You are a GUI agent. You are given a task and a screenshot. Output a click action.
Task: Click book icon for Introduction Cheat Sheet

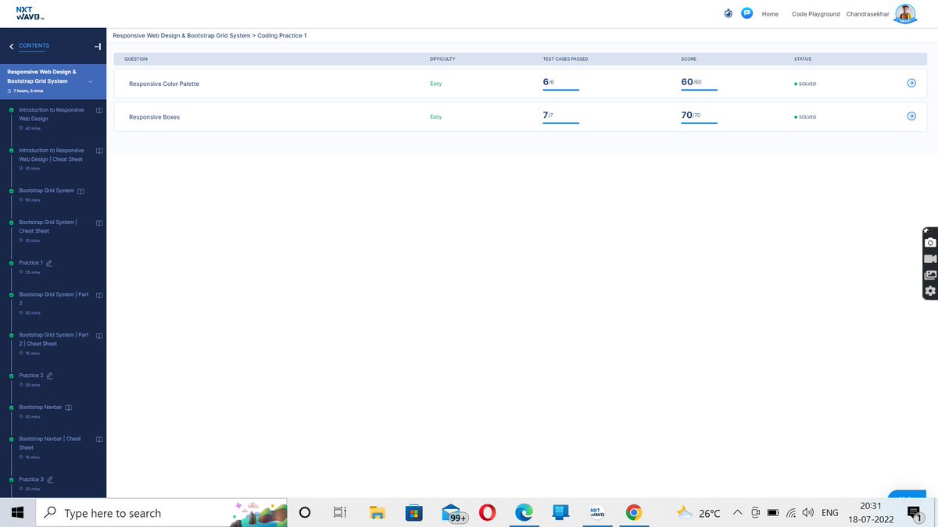tap(99, 151)
